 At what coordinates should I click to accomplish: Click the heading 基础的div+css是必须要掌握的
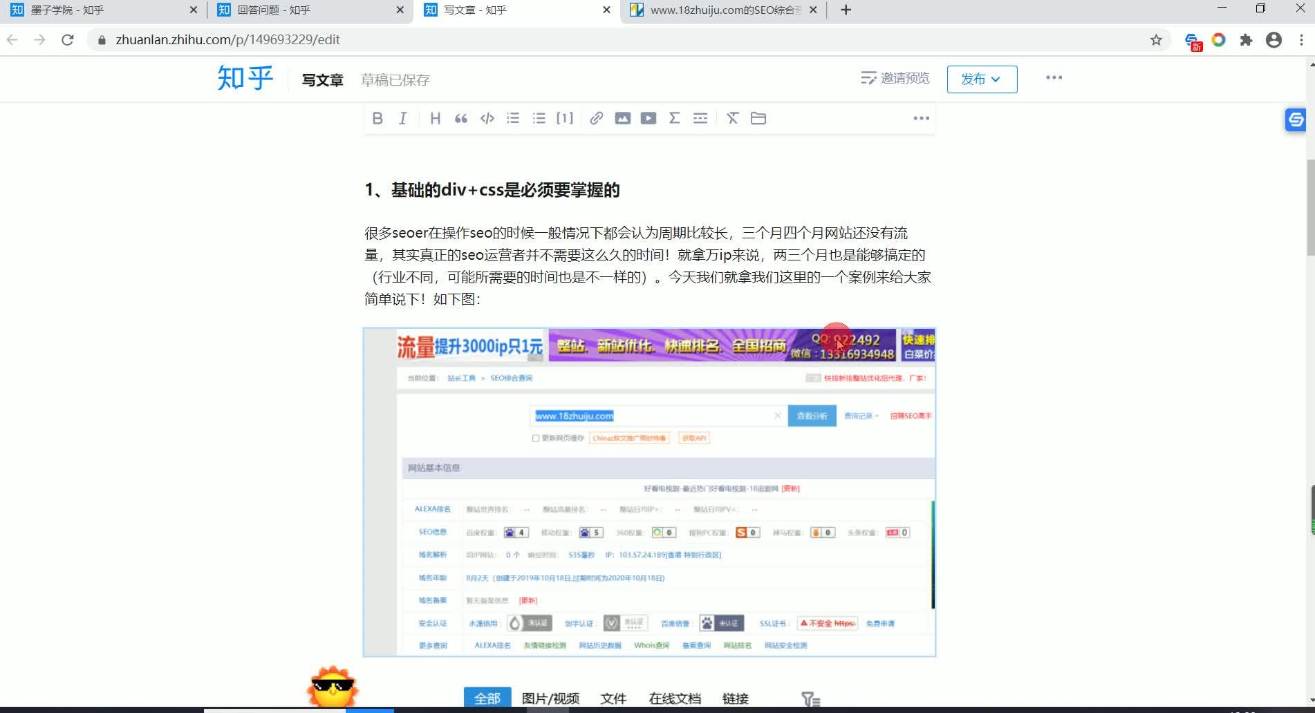[492, 190]
